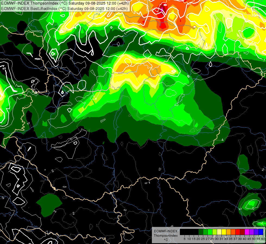The image size is (266, 244).
Task: Click legend tick value "20"
Action: (199, 239)
